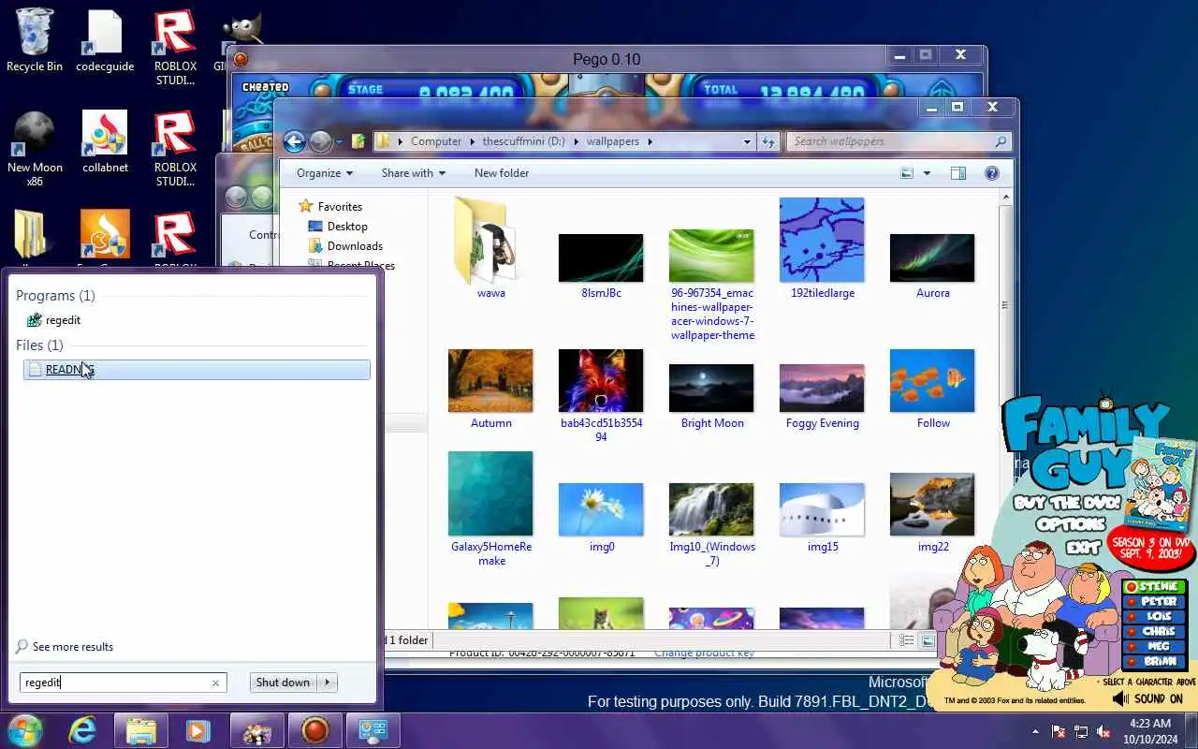Expand the arrow after Computer breadcrumb
Viewport: 1198px width, 749px height.
pyautogui.click(x=472, y=141)
